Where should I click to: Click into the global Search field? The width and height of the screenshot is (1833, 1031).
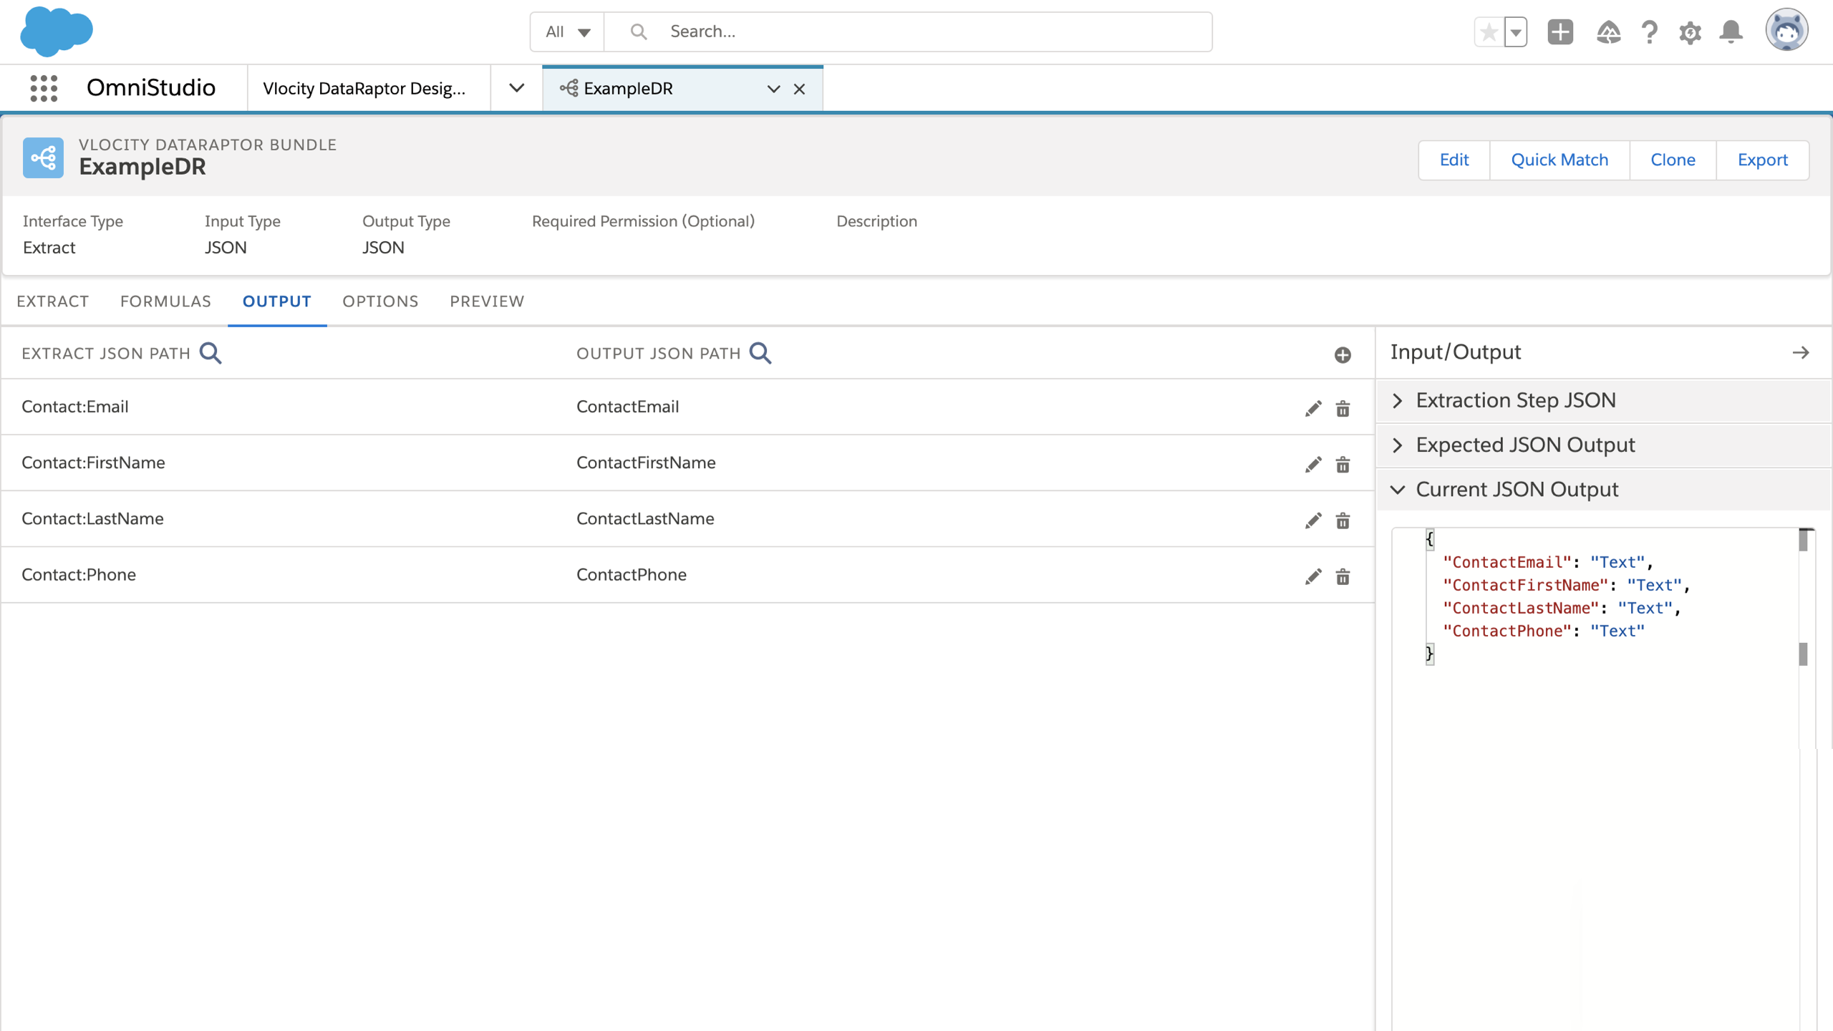pos(931,32)
